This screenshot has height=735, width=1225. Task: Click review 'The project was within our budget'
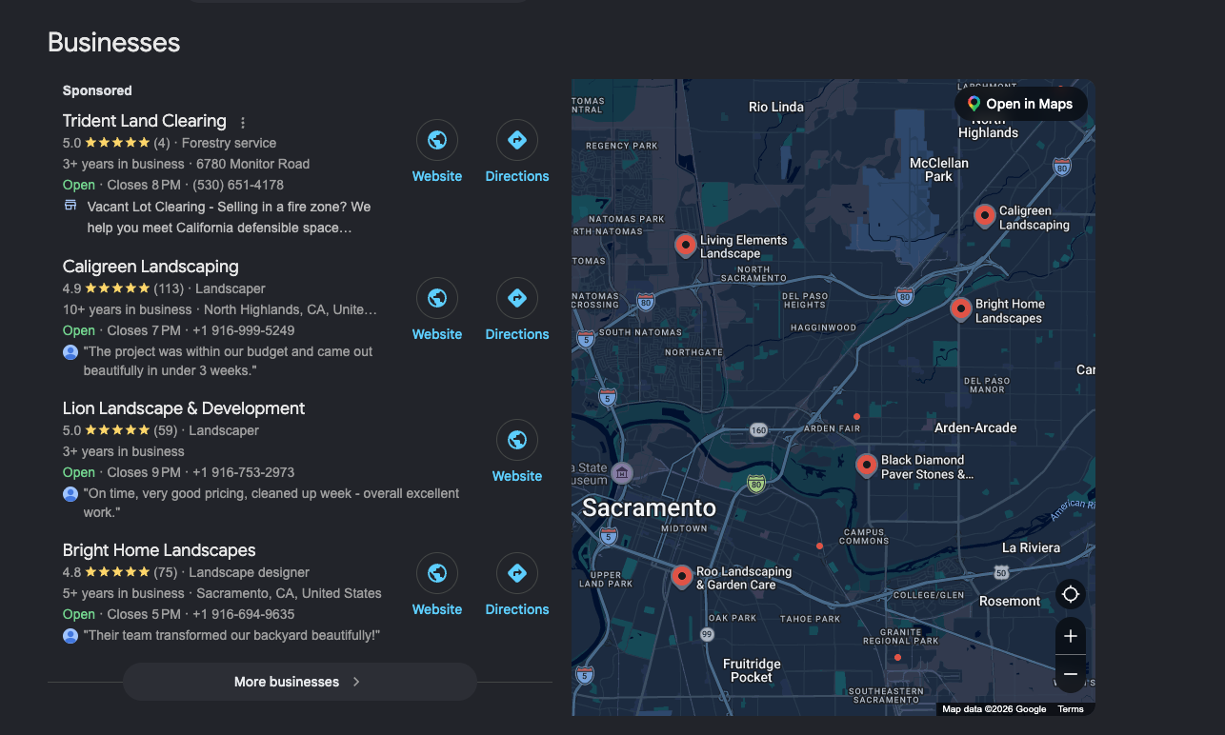(228, 361)
